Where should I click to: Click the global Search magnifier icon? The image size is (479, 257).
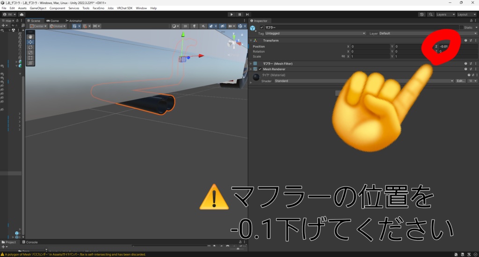click(x=431, y=14)
